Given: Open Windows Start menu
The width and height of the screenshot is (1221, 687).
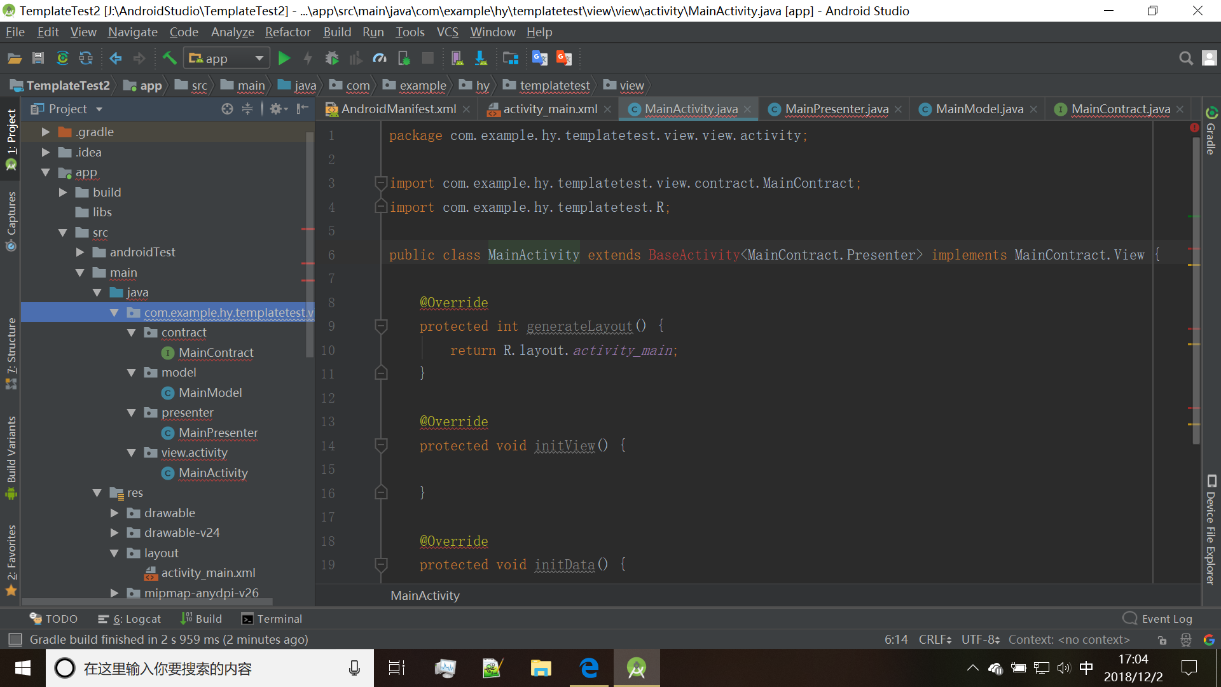Looking at the screenshot, I should pos(23,668).
